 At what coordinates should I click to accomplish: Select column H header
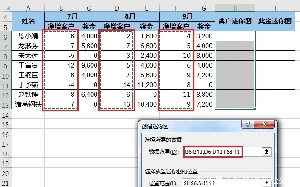click(235, 8)
